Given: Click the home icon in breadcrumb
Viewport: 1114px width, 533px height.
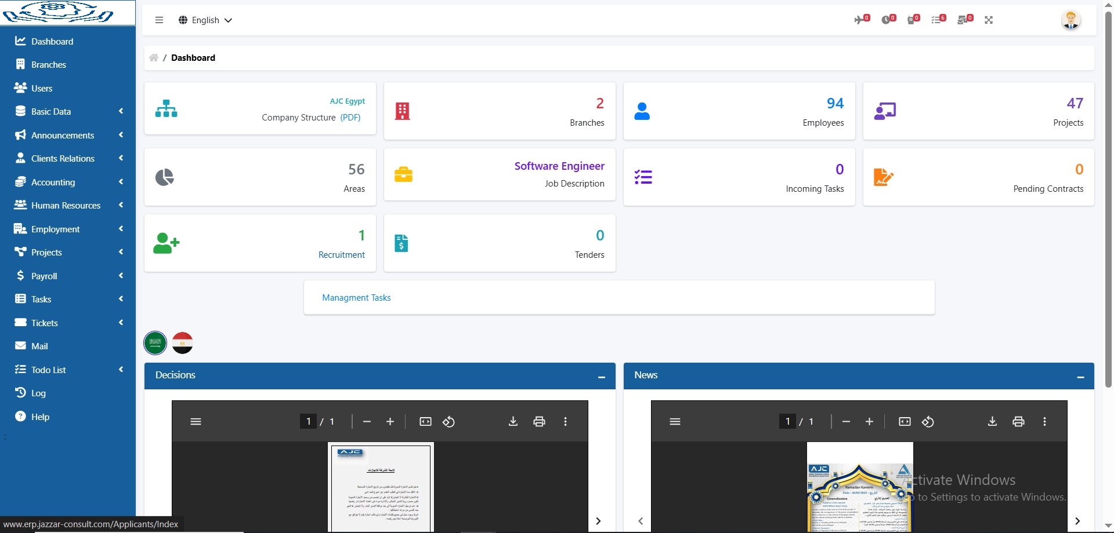Looking at the screenshot, I should 154,58.
